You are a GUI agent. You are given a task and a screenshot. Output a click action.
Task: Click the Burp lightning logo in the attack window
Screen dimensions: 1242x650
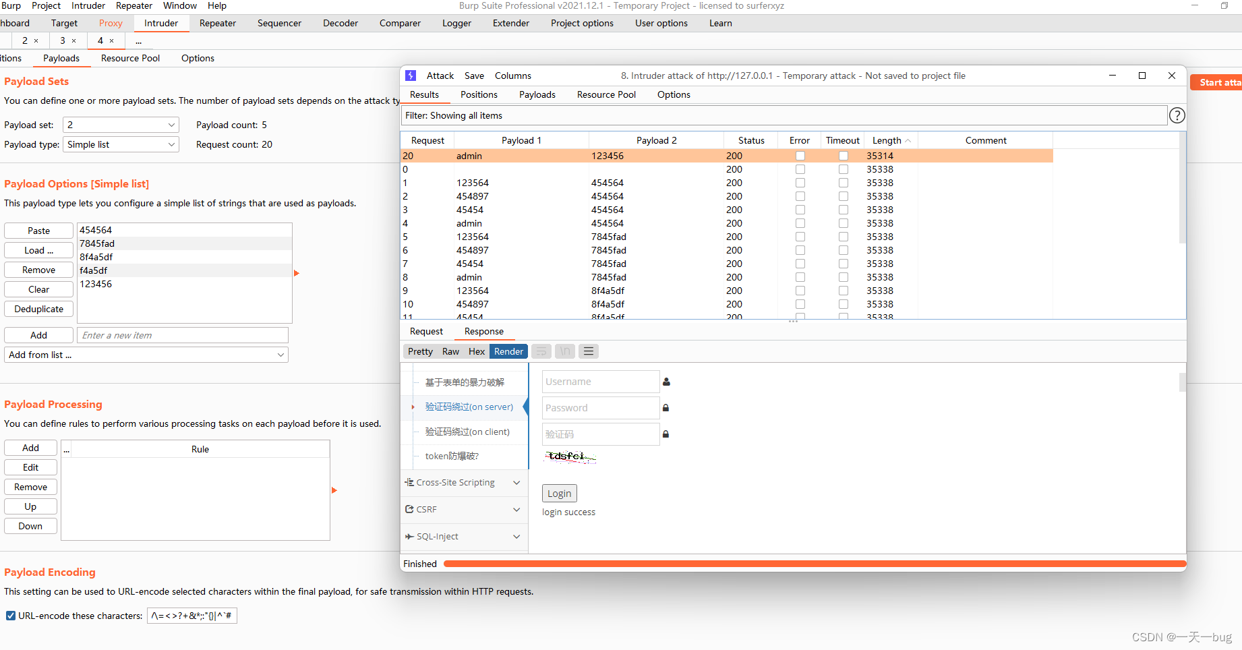(x=411, y=76)
